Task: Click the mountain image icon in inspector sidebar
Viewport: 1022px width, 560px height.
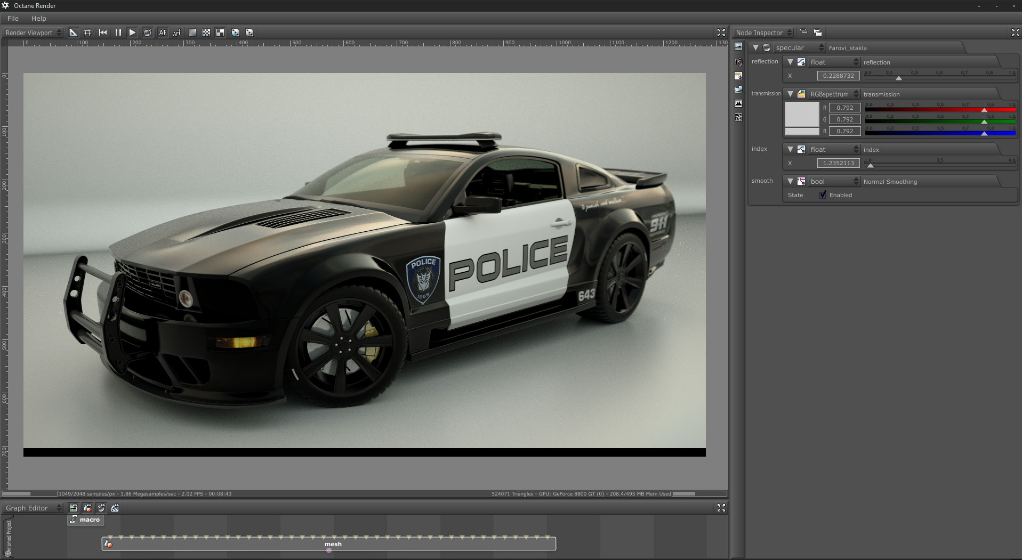Action: 738,103
